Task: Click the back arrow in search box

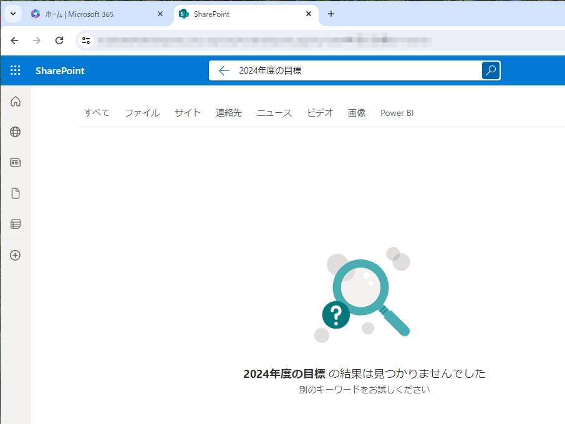Action: (225, 70)
